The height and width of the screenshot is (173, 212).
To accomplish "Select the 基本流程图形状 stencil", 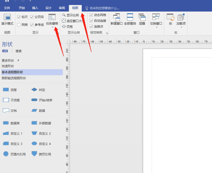I will pos(32,72).
